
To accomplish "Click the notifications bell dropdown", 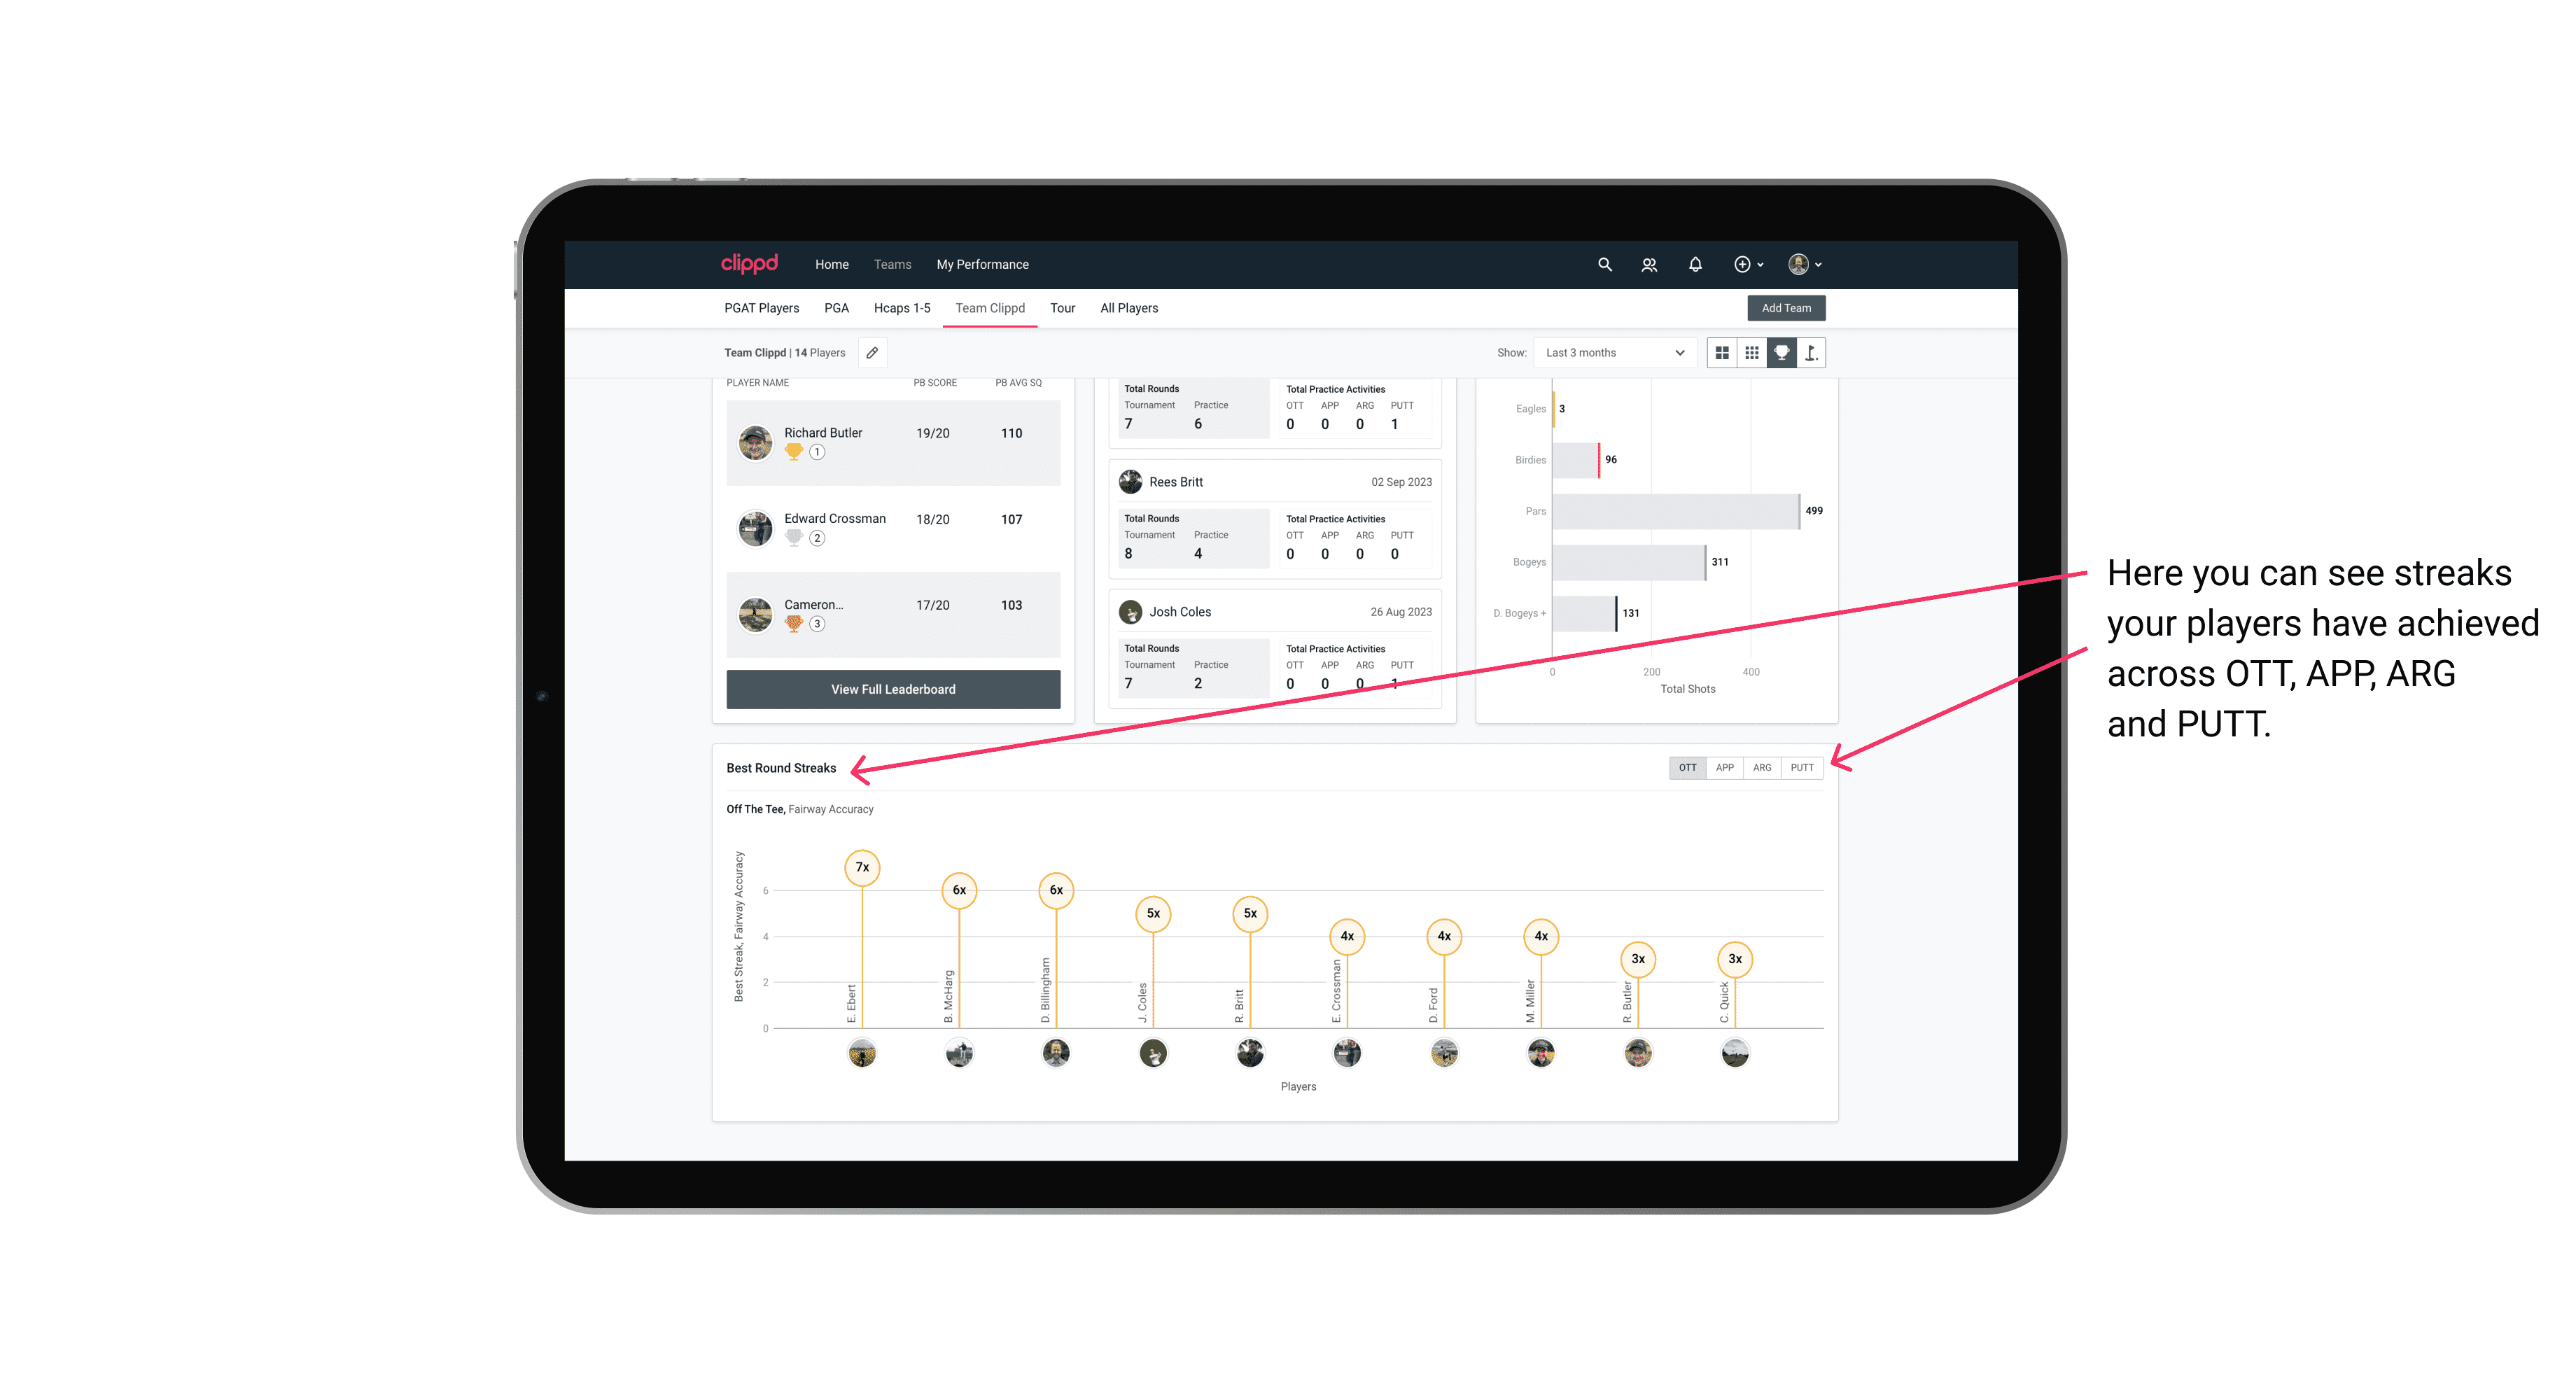I will pyautogui.click(x=1694, y=263).
